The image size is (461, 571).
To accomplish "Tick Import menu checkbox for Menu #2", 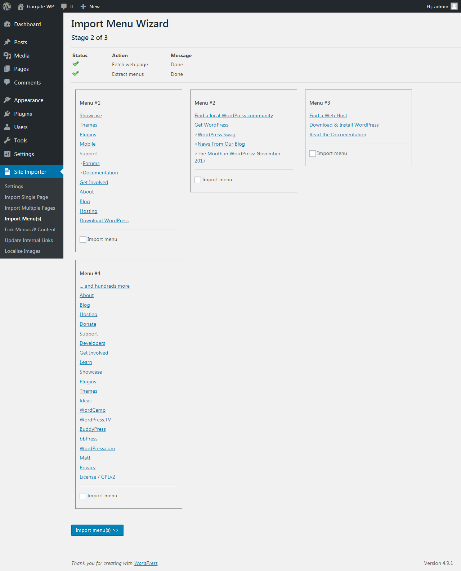I will pyautogui.click(x=198, y=180).
